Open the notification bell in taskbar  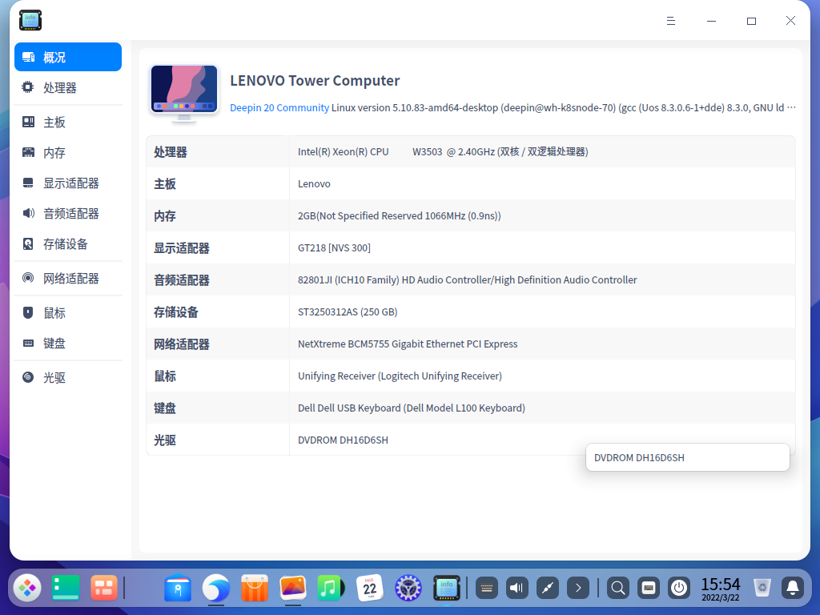[x=792, y=588]
